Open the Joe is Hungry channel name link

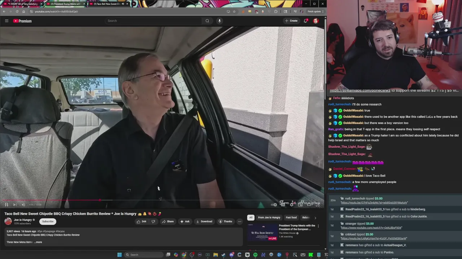[x=23, y=220]
